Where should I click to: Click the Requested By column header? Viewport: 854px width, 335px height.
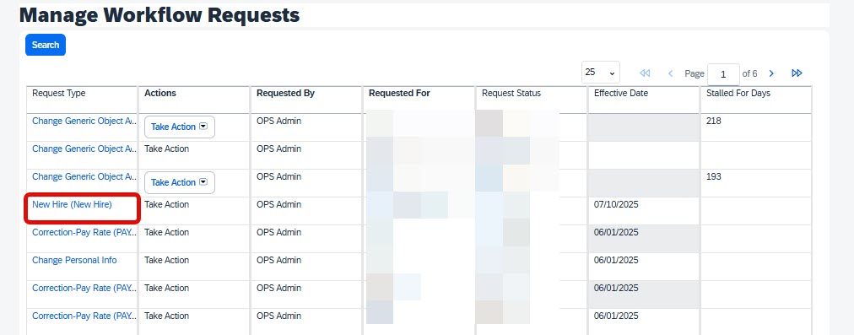[285, 93]
